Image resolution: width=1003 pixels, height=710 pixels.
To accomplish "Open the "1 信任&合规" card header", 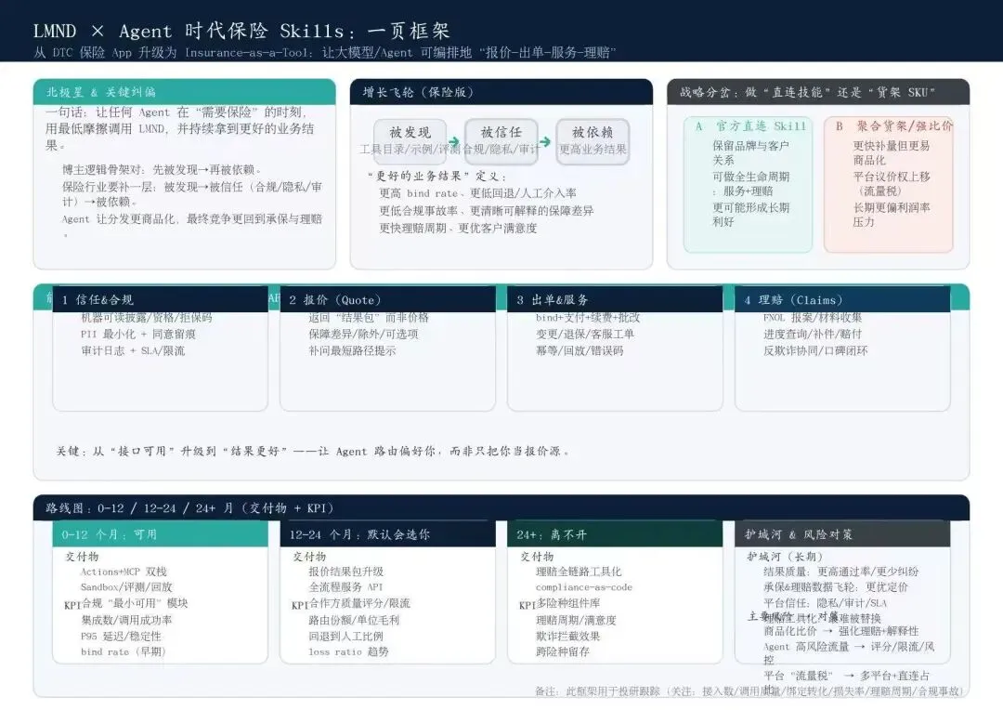I will tap(160, 299).
